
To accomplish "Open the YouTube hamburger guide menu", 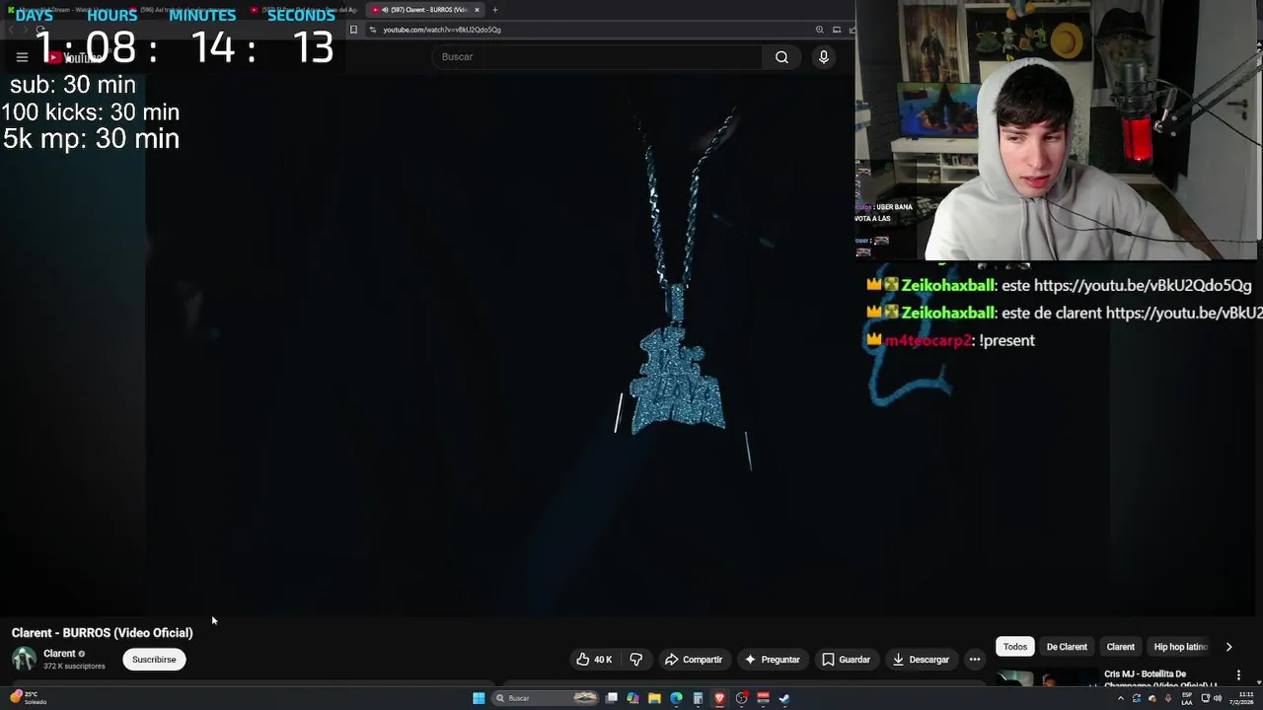I will [22, 57].
